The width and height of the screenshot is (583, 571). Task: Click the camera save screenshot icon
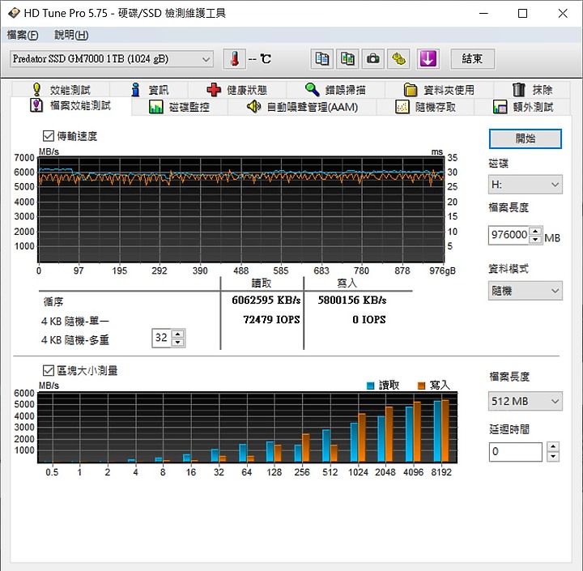tap(373, 59)
